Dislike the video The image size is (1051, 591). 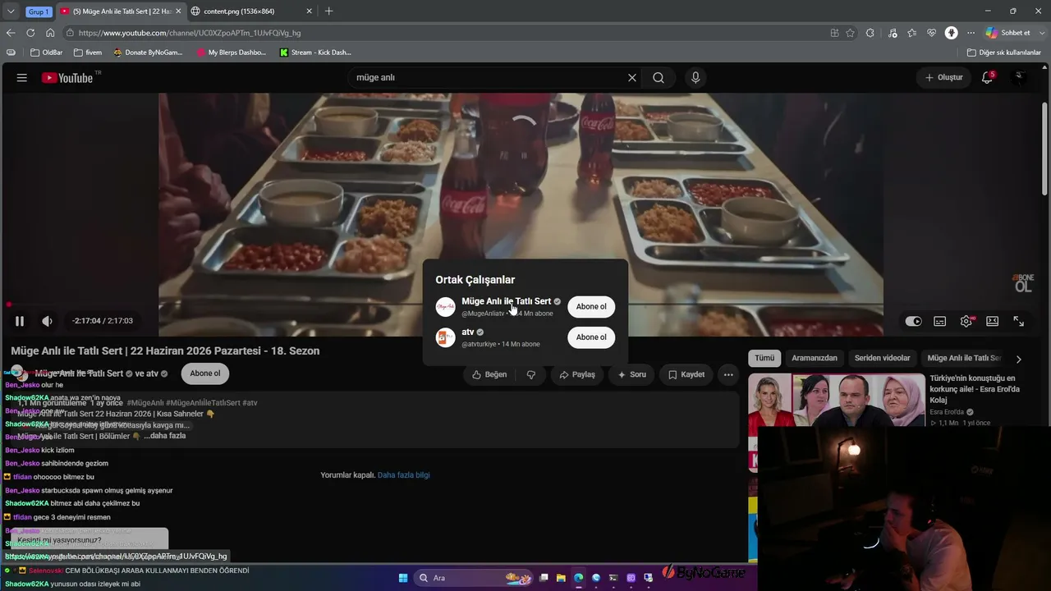(x=531, y=374)
